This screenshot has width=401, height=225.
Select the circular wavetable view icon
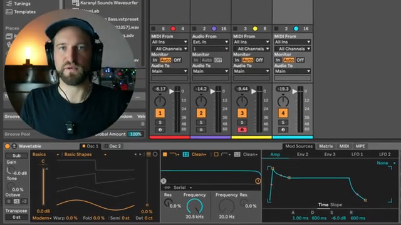(155, 154)
